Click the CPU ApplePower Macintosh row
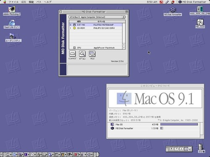 click(x=96, y=48)
